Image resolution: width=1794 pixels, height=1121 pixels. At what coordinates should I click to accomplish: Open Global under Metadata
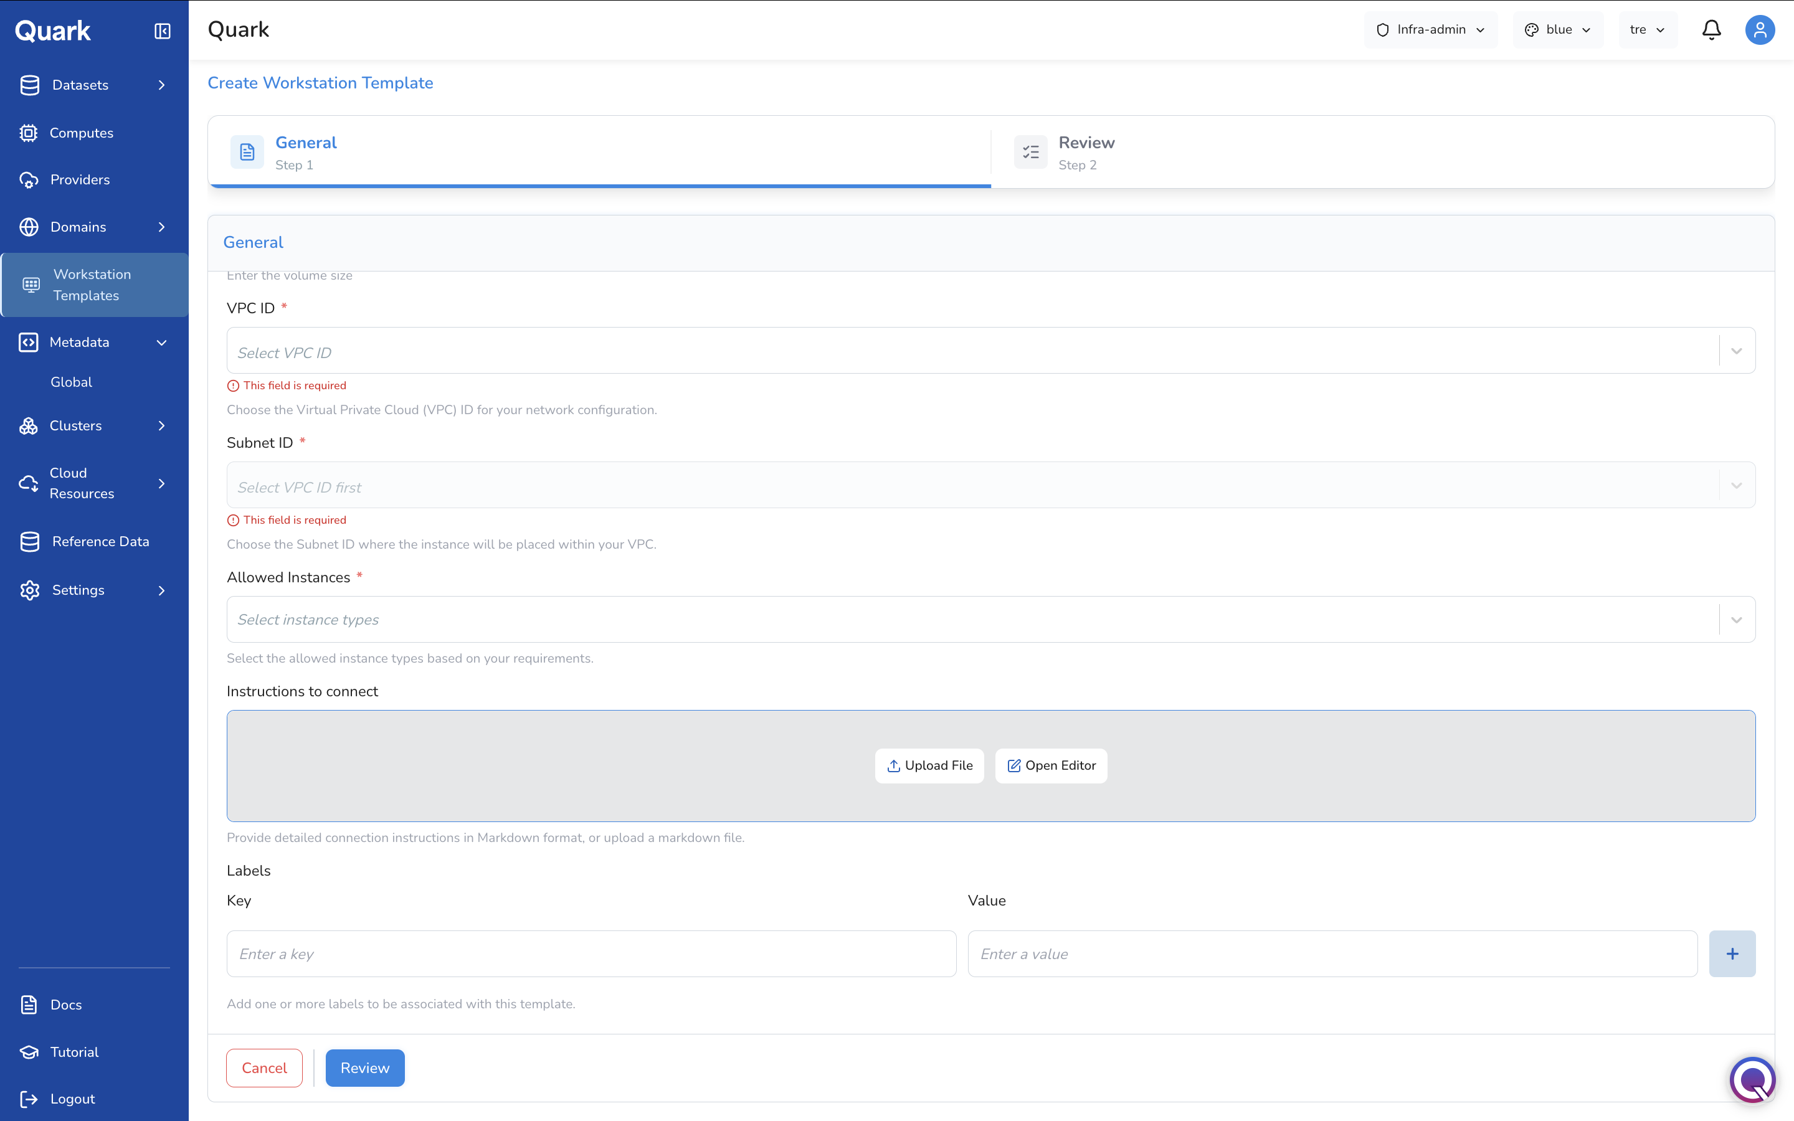(x=71, y=382)
